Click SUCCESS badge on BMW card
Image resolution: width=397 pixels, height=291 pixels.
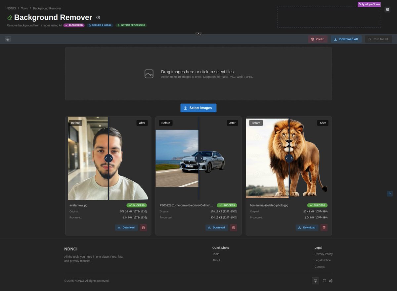click(227, 205)
